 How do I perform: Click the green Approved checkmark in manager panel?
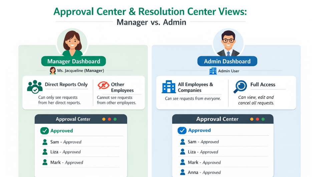[44, 131]
